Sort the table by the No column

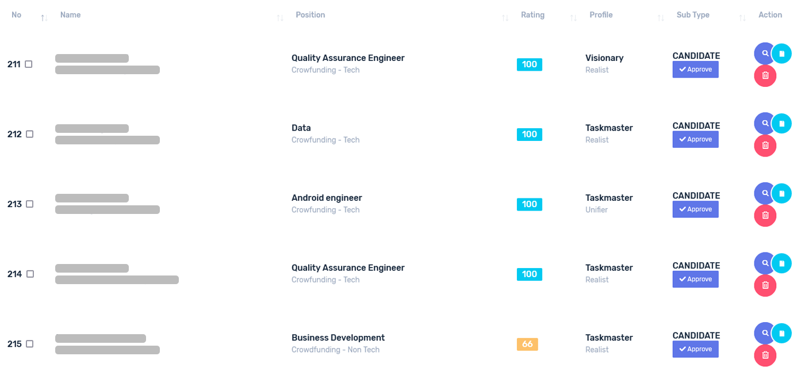[16, 15]
